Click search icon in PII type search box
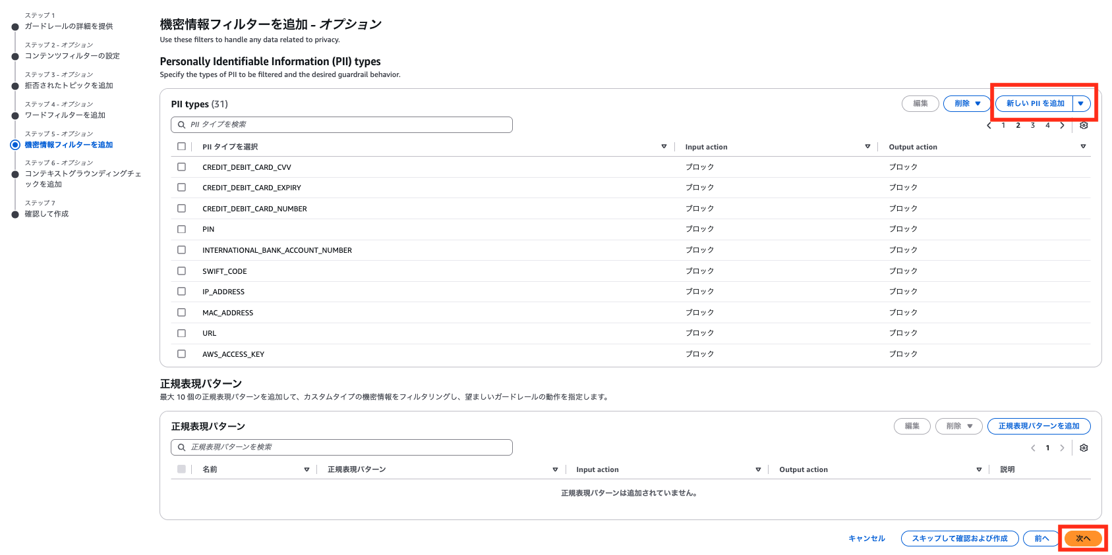 pyautogui.click(x=181, y=124)
